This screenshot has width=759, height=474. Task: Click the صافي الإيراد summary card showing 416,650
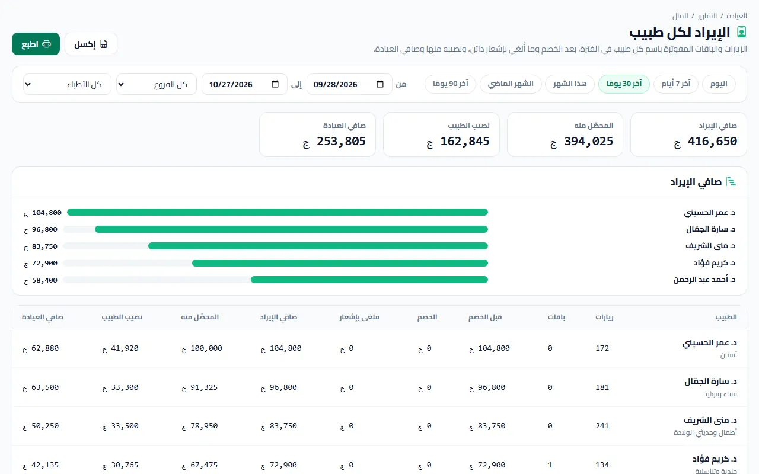[688, 134]
